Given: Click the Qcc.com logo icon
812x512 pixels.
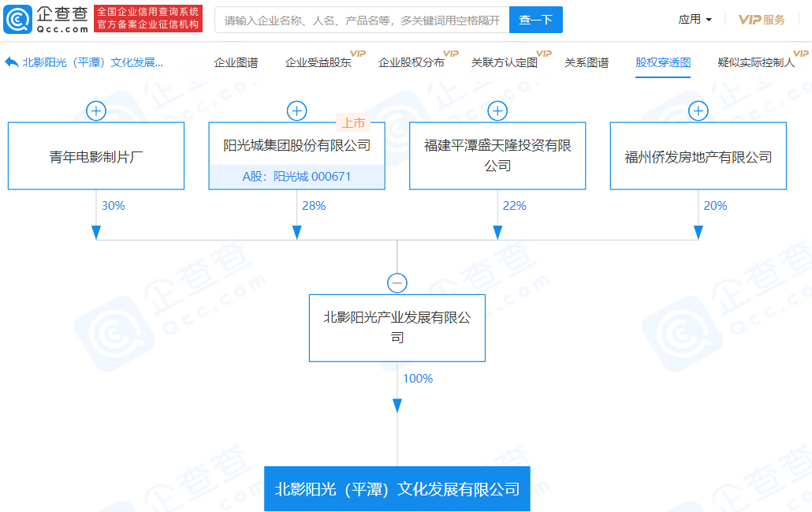Looking at the screenshot, I should (x=17, y=20).
